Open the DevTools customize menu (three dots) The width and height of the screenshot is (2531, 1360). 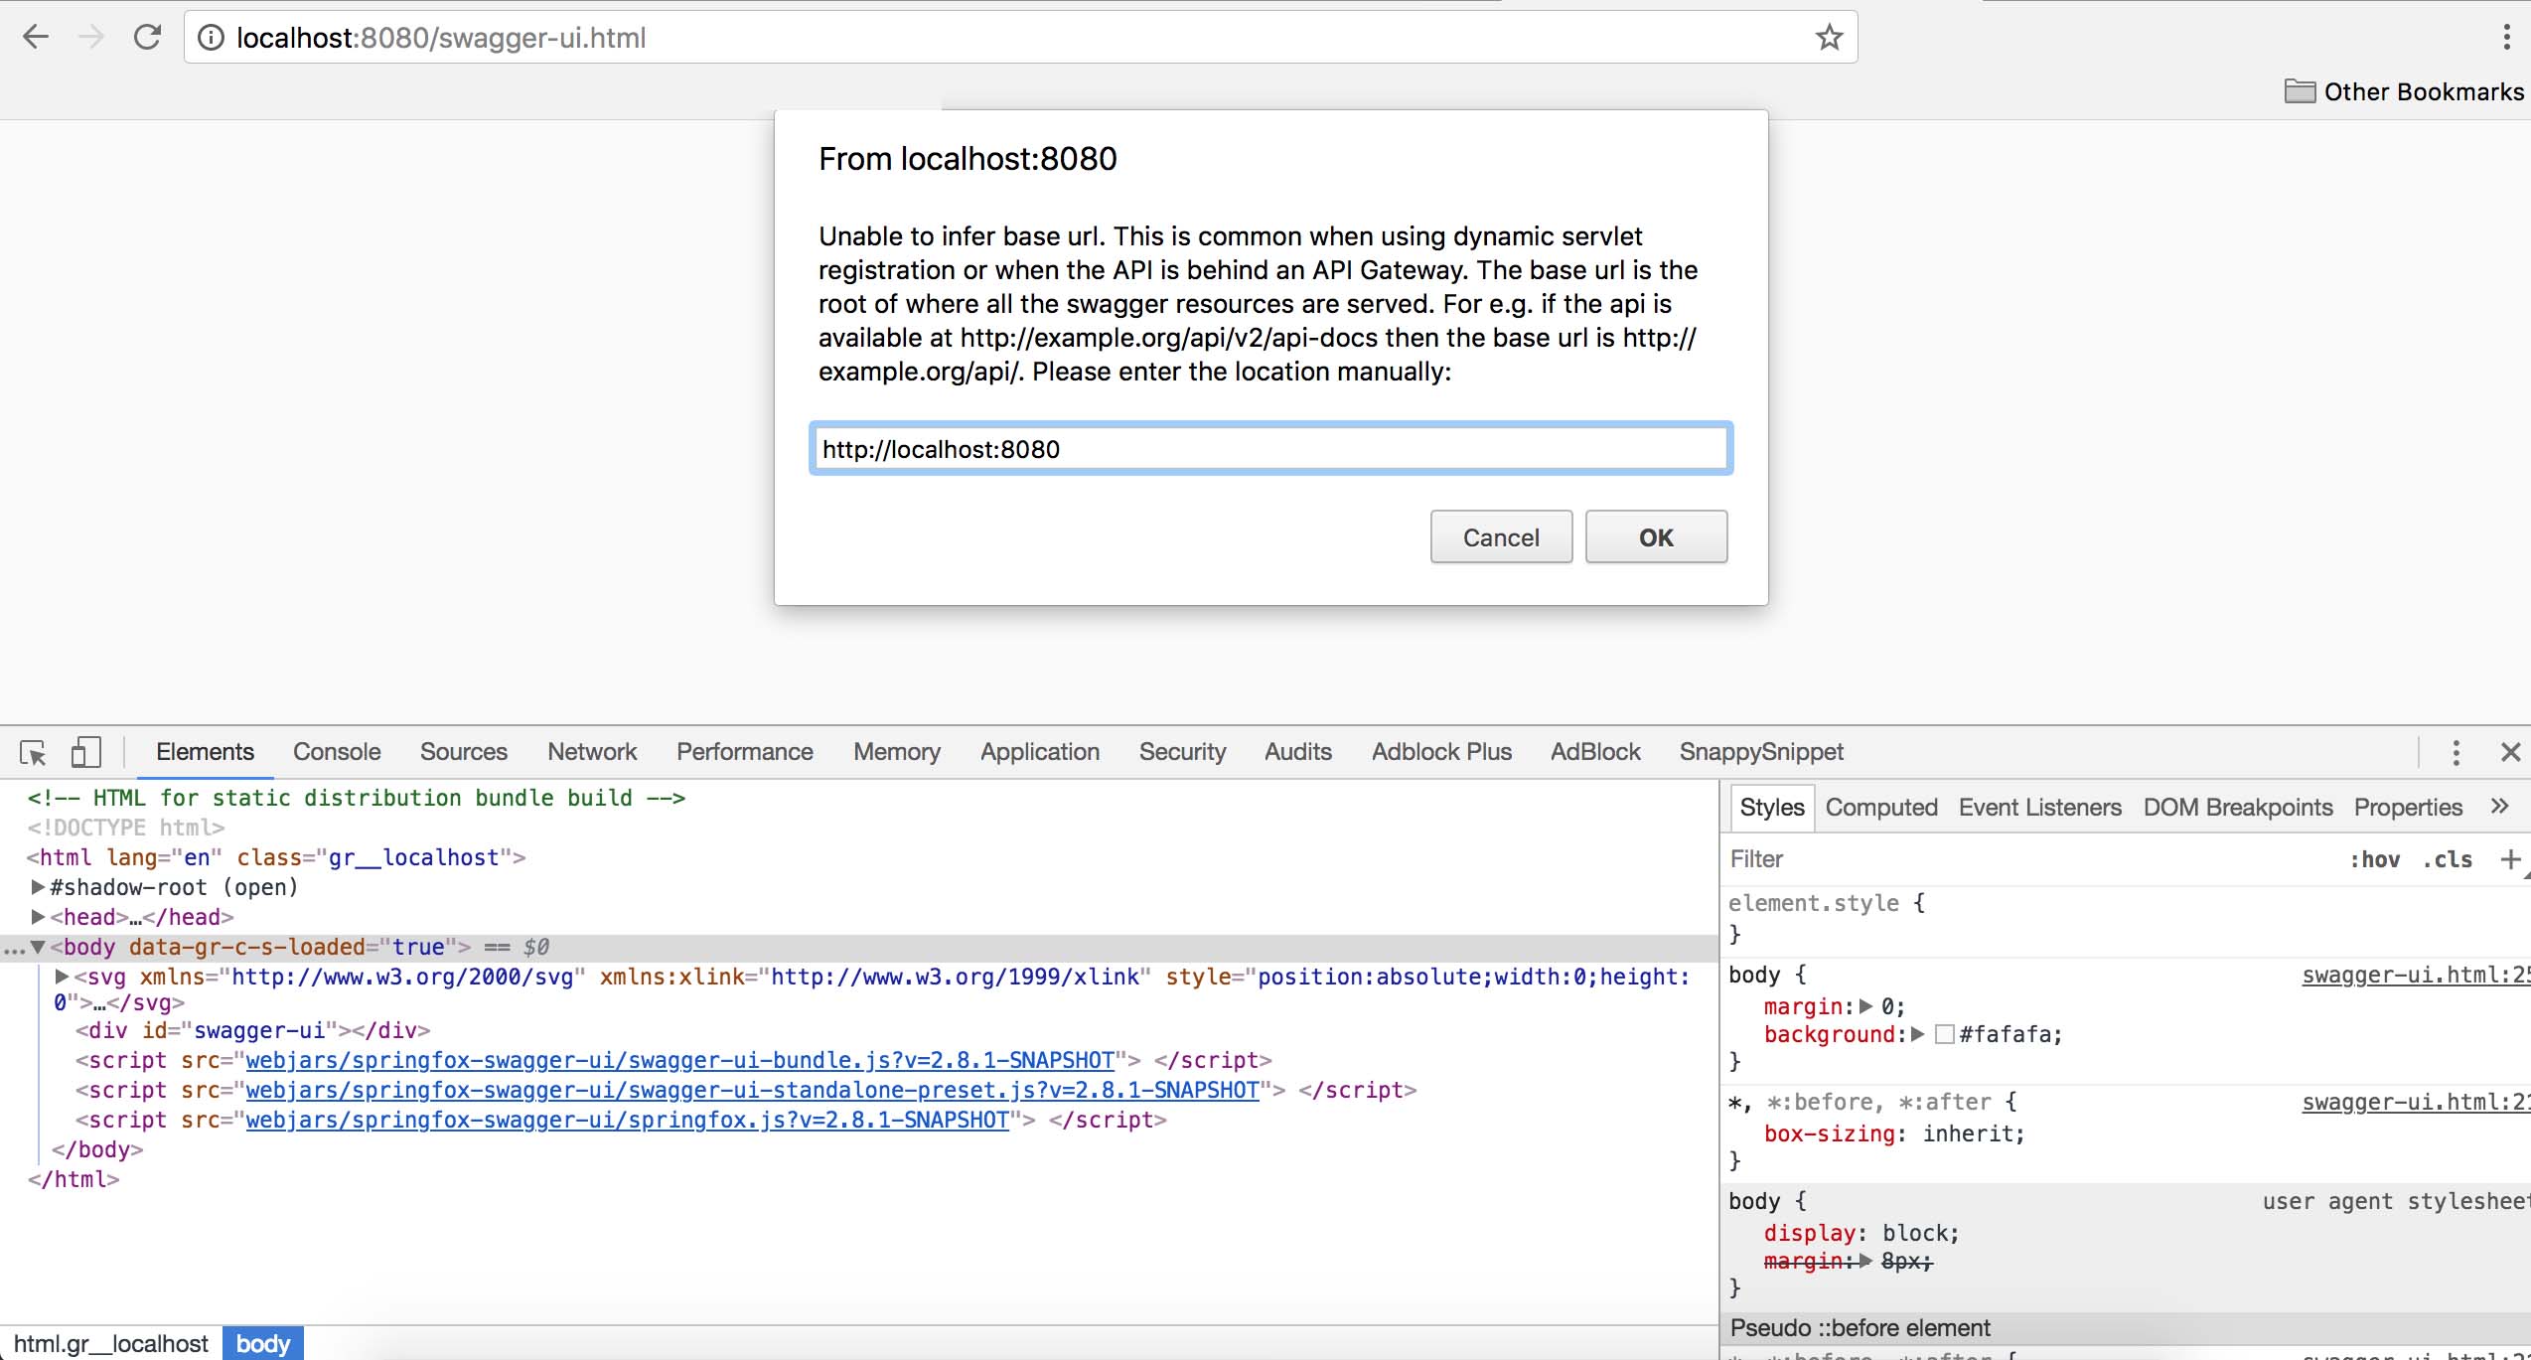pos(2456,752)
